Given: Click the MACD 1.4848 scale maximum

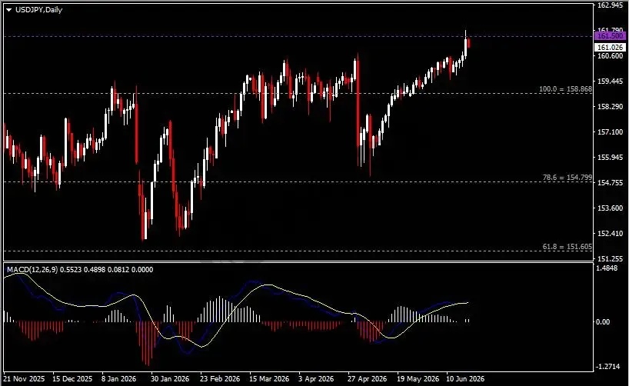Looking at the screenshot, I should pos(607,268).
